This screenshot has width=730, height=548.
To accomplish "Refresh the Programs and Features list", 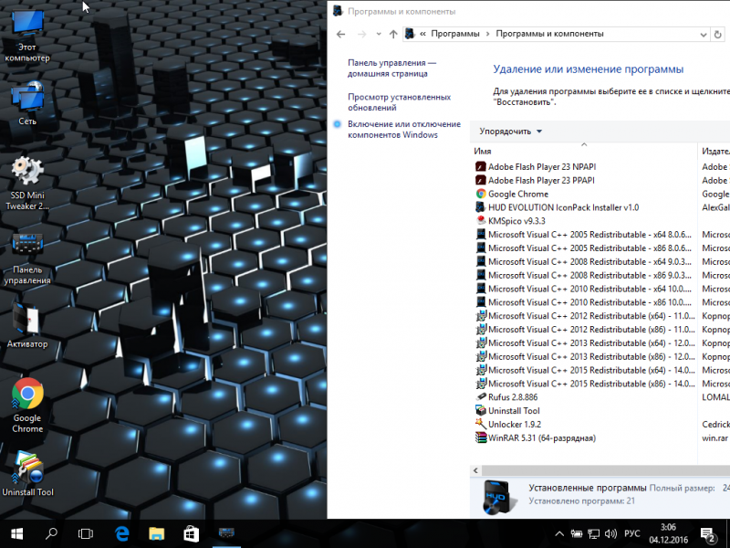I will [x=718, y=34].
